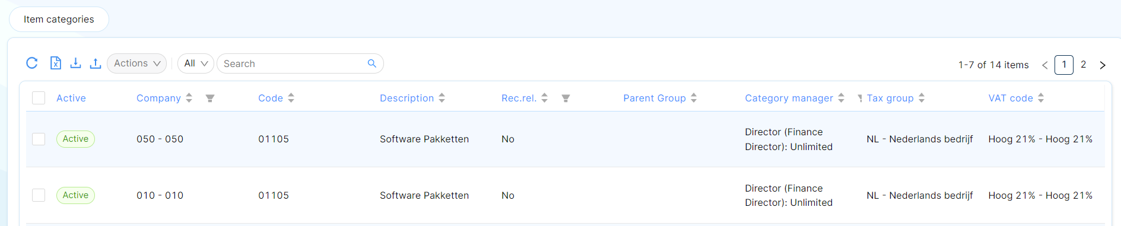Open the Item categories tab

59,19
